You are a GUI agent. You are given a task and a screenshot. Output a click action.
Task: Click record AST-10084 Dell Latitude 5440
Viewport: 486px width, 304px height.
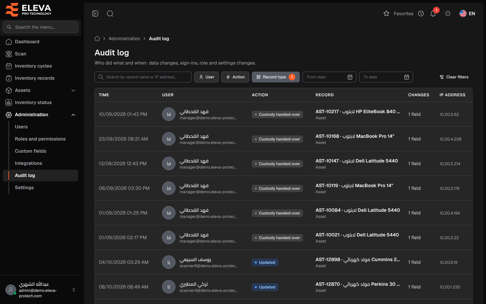point(358,210)
